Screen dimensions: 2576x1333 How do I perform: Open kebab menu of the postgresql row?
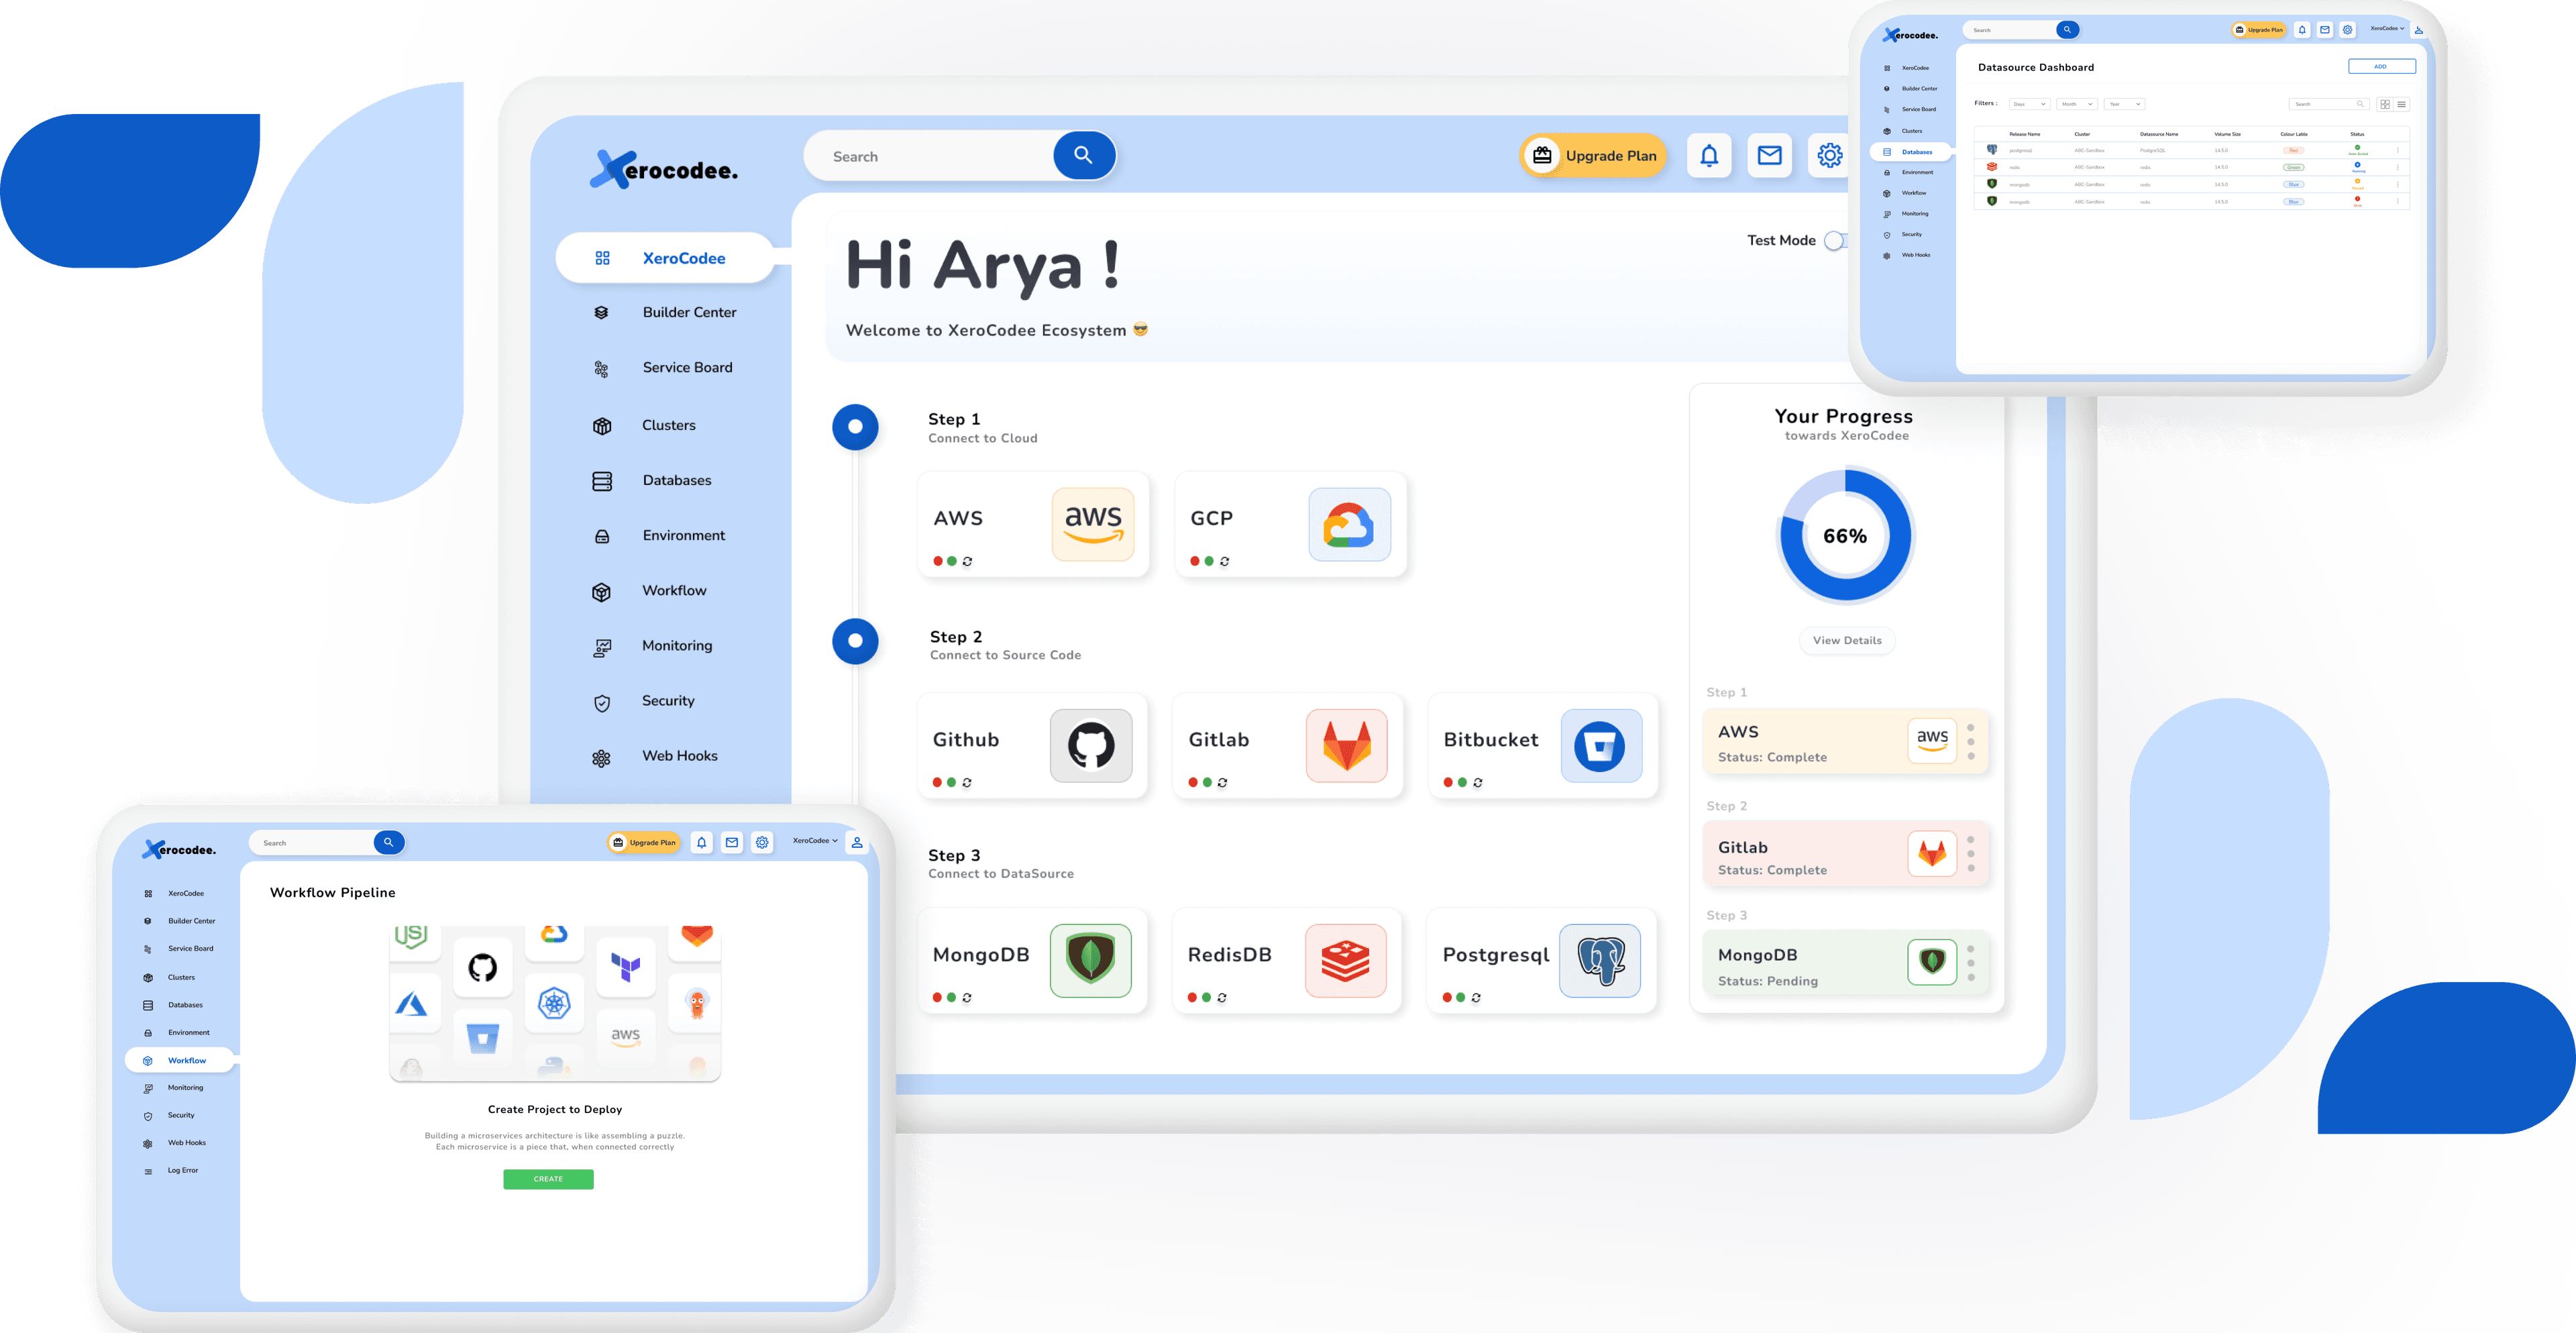(x=2397, y=150)
